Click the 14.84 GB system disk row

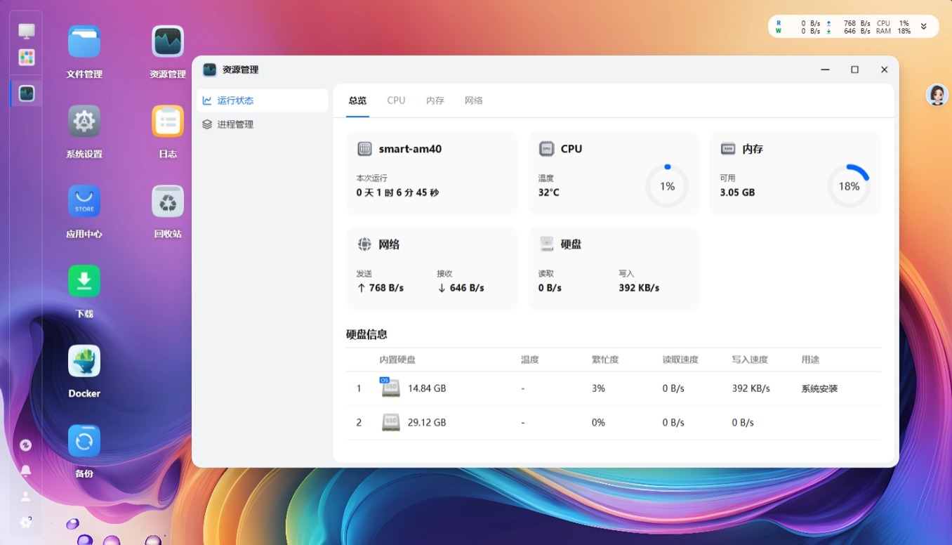click(613, 388)
